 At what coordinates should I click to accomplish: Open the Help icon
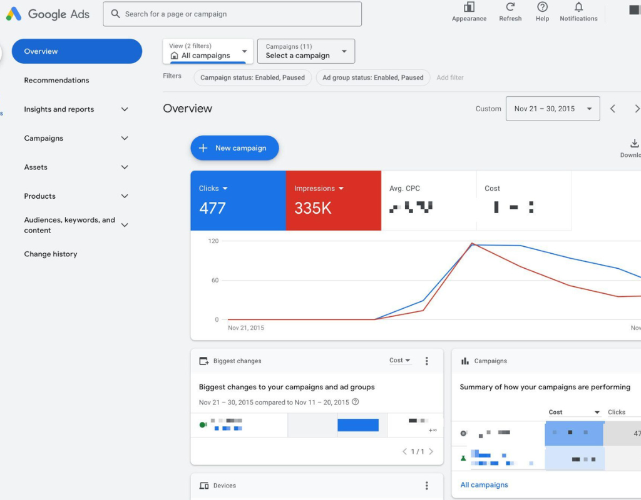(542, 7)
